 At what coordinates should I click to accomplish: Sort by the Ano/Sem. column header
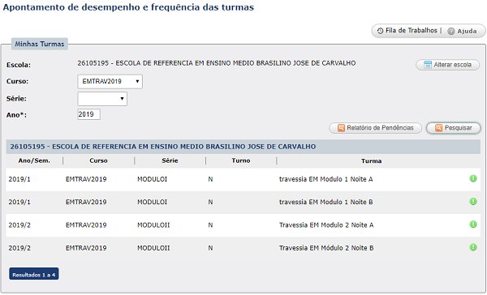click(x=34, y=160)
